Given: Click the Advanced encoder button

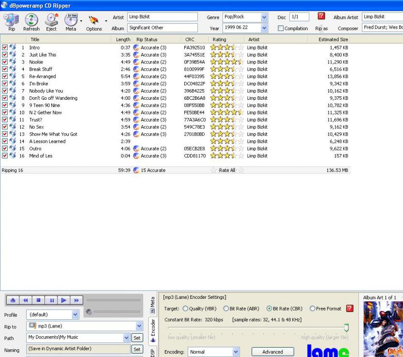Looking at the screenshot, I should click(272, 352).
